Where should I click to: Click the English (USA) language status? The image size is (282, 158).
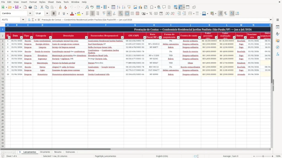pyautogui.click(x=162, y=156)
